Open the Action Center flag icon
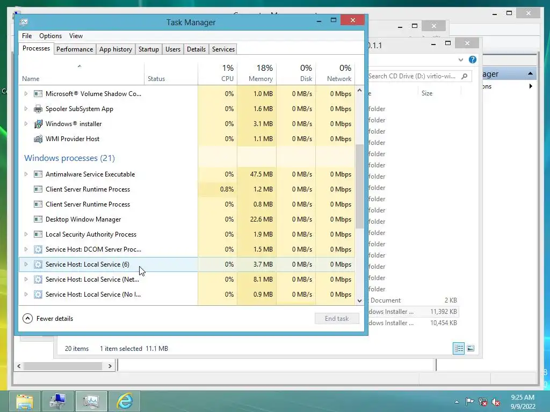This screenshot has width=550, height=412. 469,401
